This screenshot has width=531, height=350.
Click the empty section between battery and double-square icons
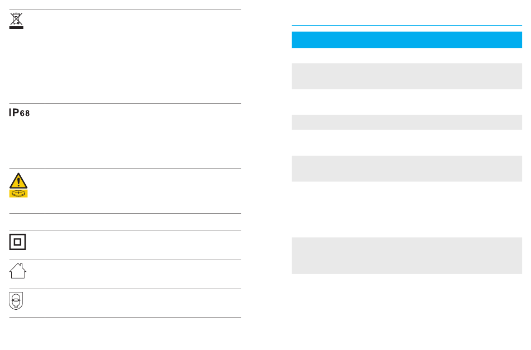click(125, 222)
